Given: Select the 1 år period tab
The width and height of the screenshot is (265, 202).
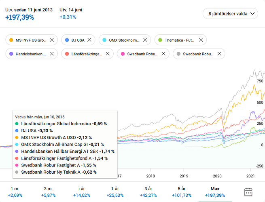Looking at the screenshot, I should tap(115, 192).
